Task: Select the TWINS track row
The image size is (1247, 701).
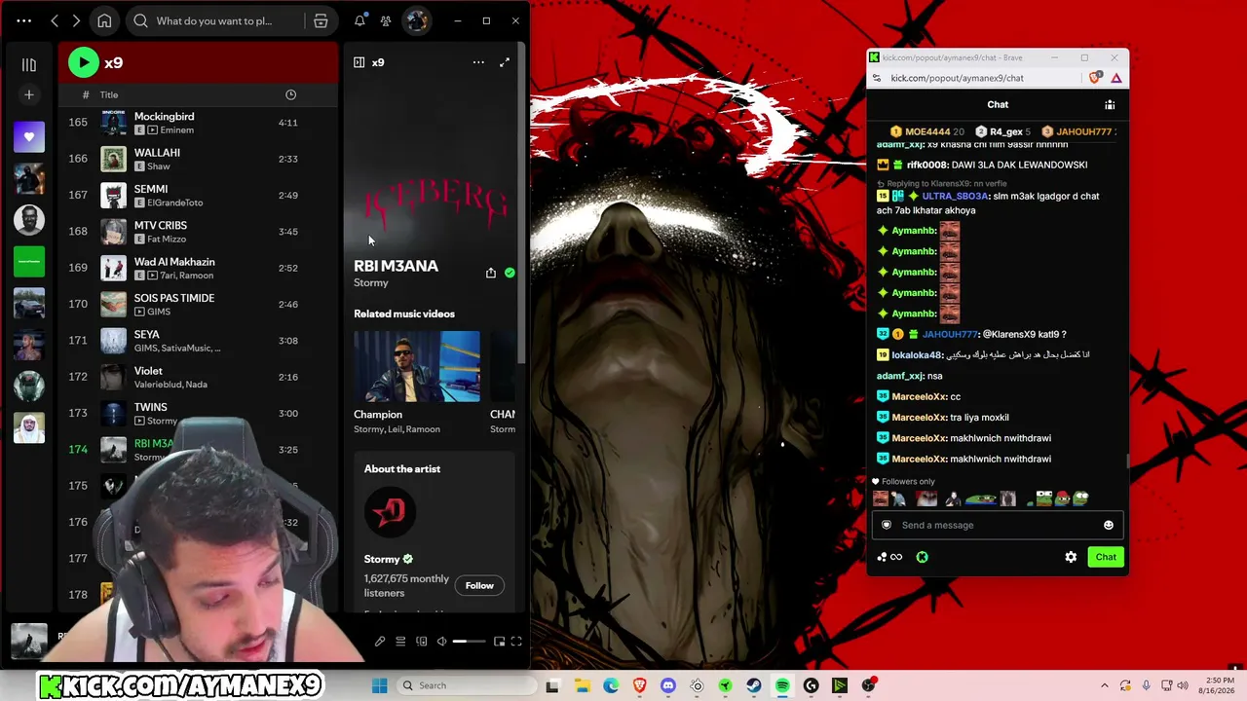Action: click(x=198, y=413)
